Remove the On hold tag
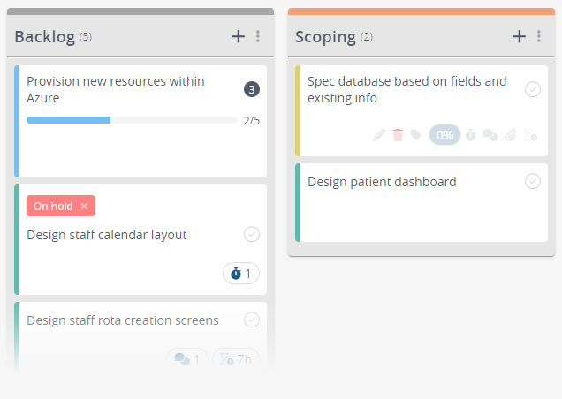The width and height of the screenshot is (562, 399). [84, 206]
